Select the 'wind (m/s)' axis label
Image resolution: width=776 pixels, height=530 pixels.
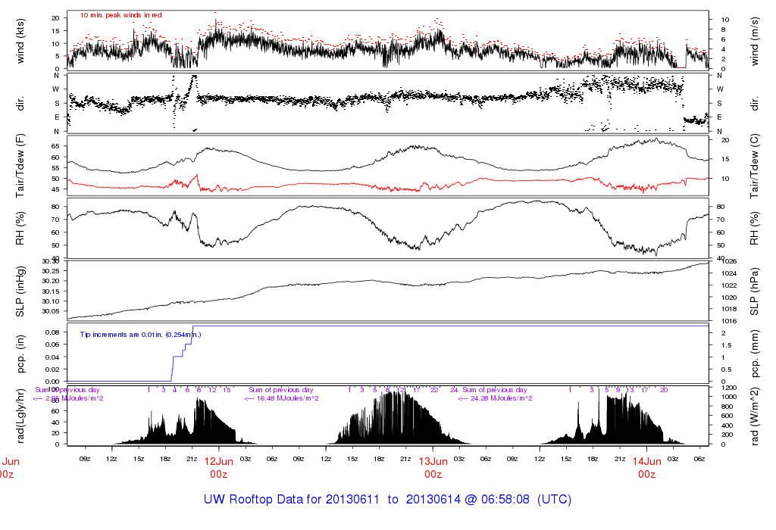click(755, 42)
